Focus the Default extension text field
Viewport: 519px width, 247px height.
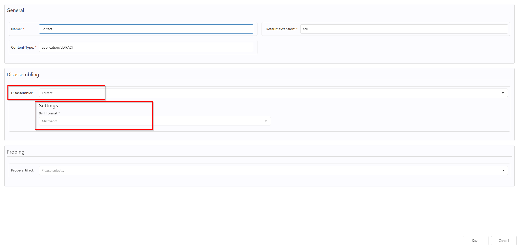(404, 29)
